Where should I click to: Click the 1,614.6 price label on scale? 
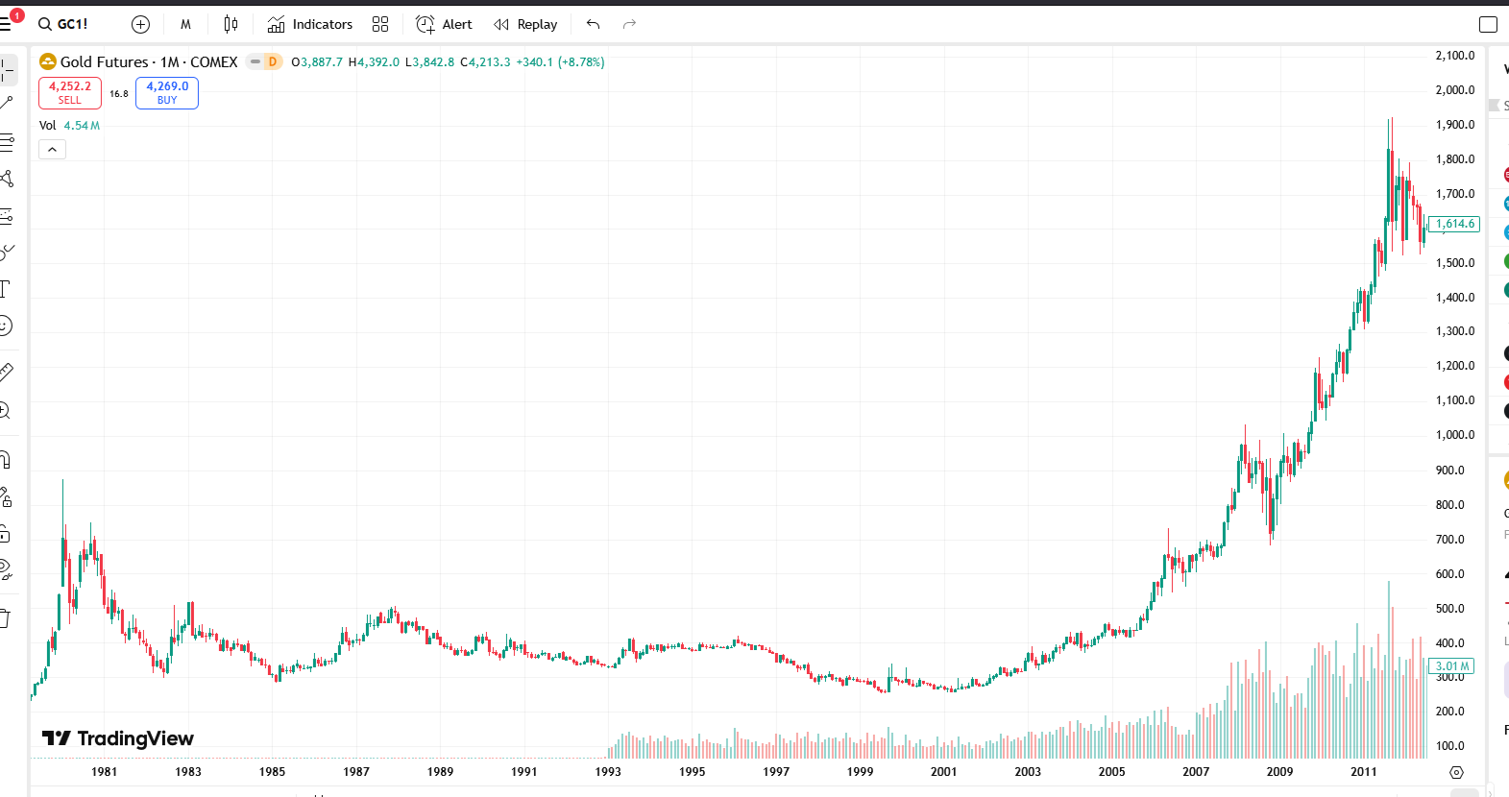[1454, 224]
